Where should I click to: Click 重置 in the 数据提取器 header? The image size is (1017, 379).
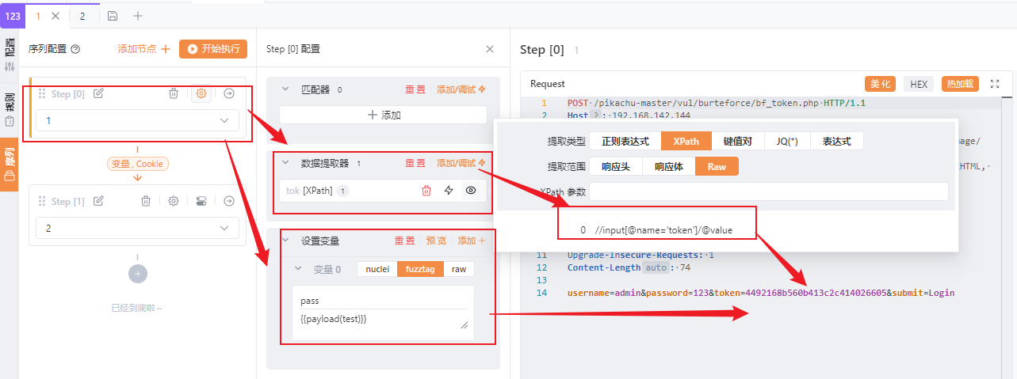pyautogui.click(x=415, y=163)
